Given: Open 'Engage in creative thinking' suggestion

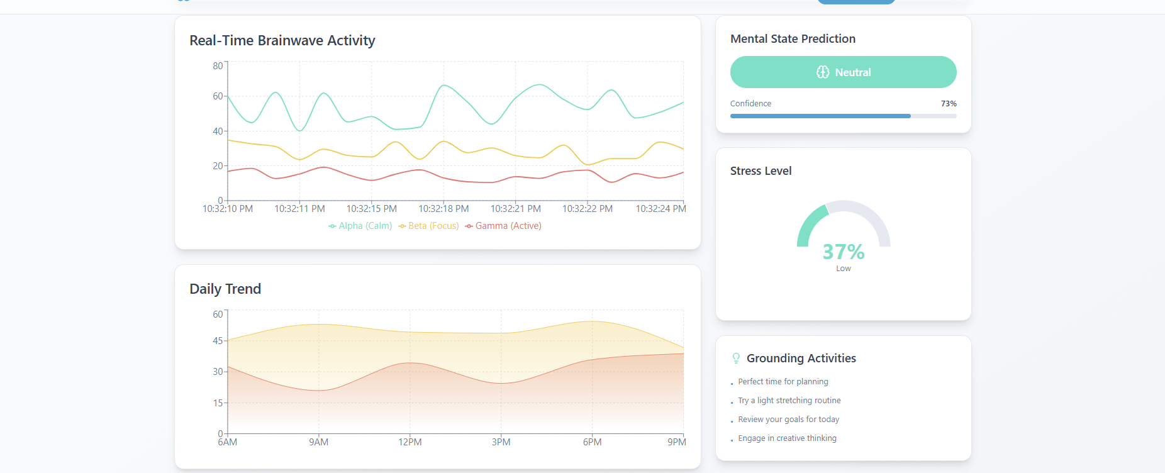Looking at the screenshot, I should pos(787,438).
